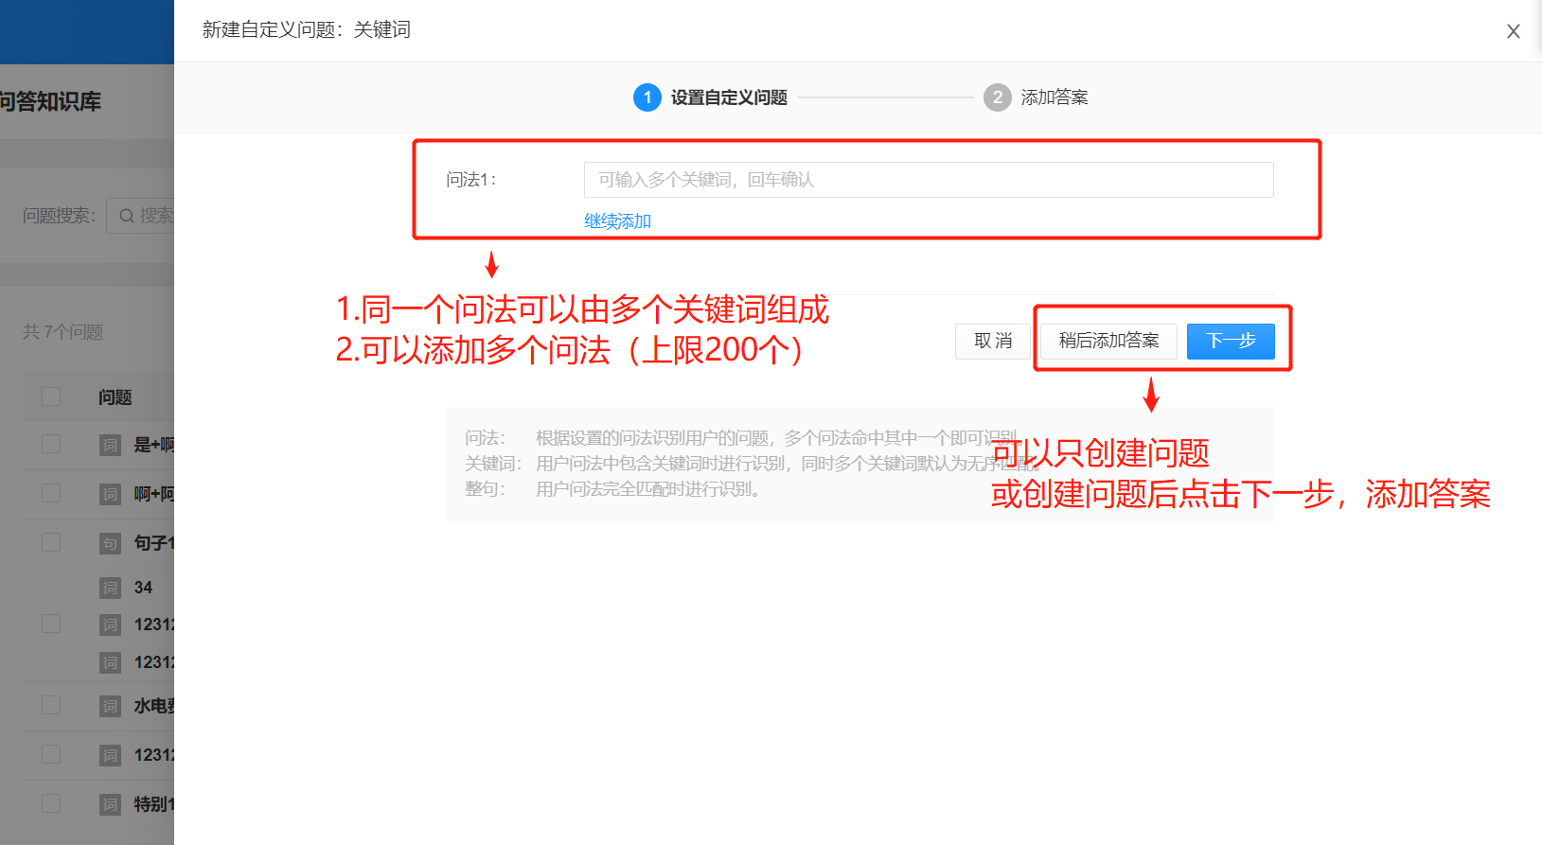Click the 问题搜索 search box behind dialog
The height and width of the screenshot is (845, 1542).
[x=140, y=216]
